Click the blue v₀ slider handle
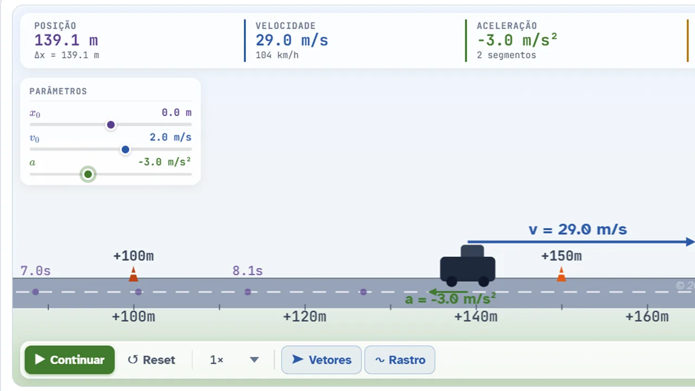Image resolution: width=695 pixels, height=391 pixels. point(125,149)
